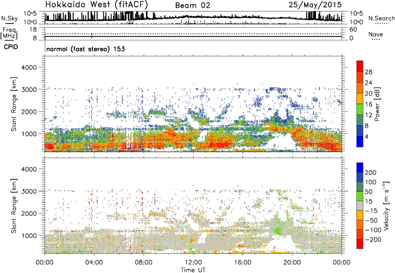Image resolution: width=395 pixels, height=273 pixels.
Task: Click the '16' power scale value
Action: [x=368, y=104]
